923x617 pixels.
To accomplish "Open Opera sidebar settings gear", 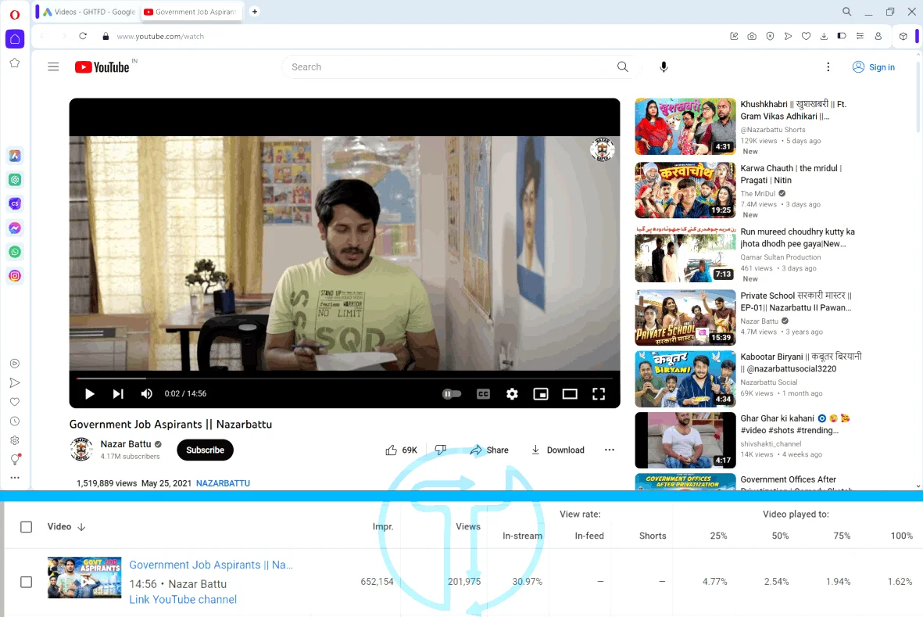I will (x=15, y=440).
